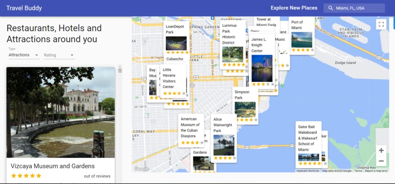The width and height of the screenshot is (395, 184).
Task: Select American Museum of the Cuban Diaspora card
Action: pyautogui.click(x=191, y=130)
